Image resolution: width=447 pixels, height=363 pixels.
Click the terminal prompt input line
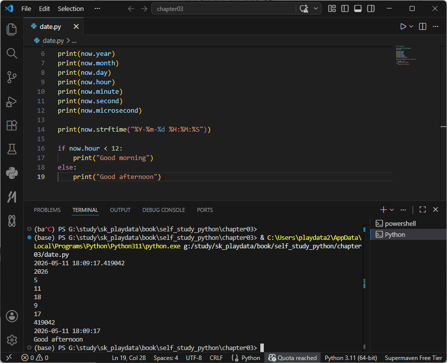(x=149, y=348)
